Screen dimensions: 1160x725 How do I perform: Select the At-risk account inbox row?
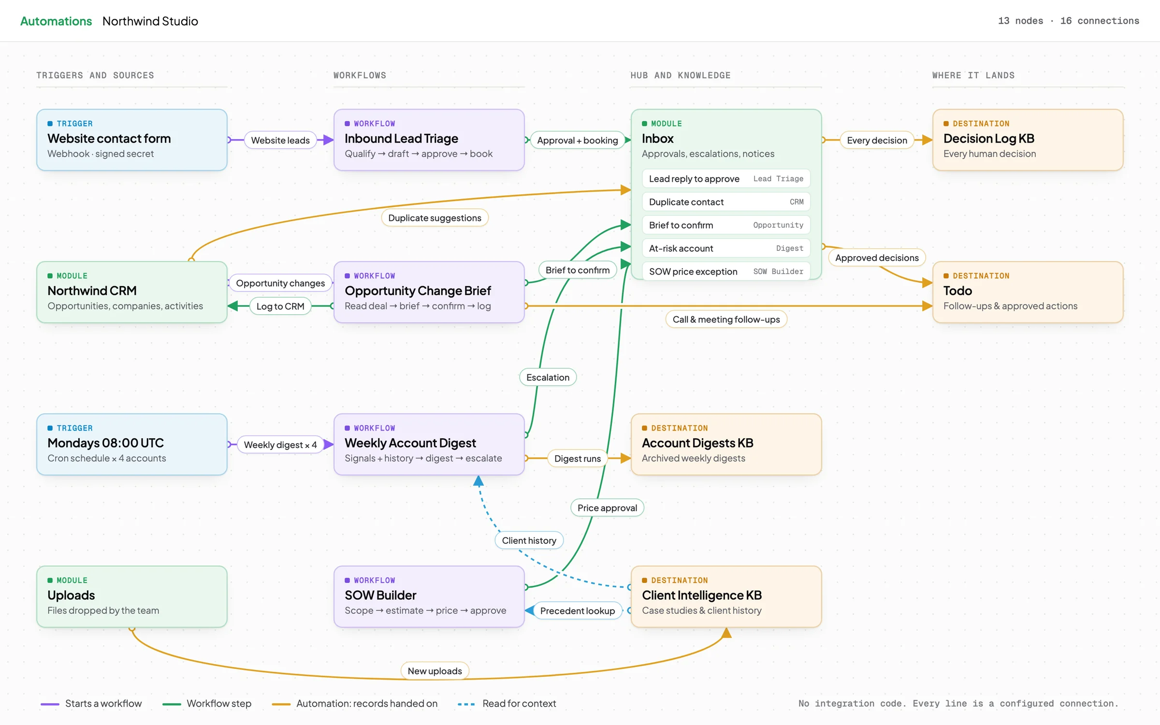tap(726, 248)
